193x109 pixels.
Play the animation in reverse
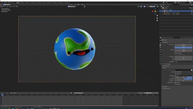point(78,93)
